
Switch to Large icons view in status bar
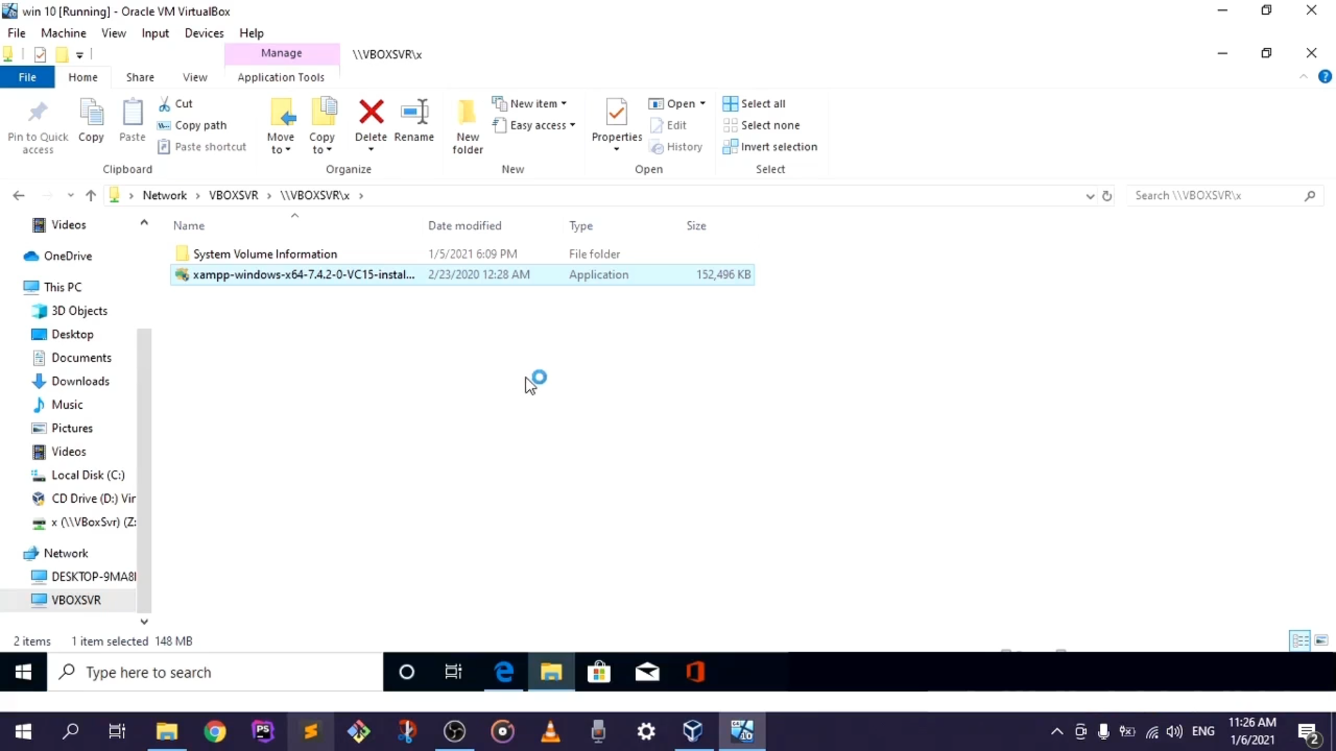1322,640
